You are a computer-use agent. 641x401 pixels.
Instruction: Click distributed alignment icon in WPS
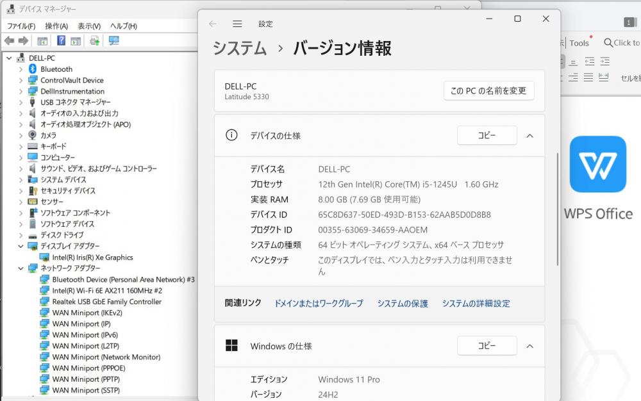coord(603,77)
